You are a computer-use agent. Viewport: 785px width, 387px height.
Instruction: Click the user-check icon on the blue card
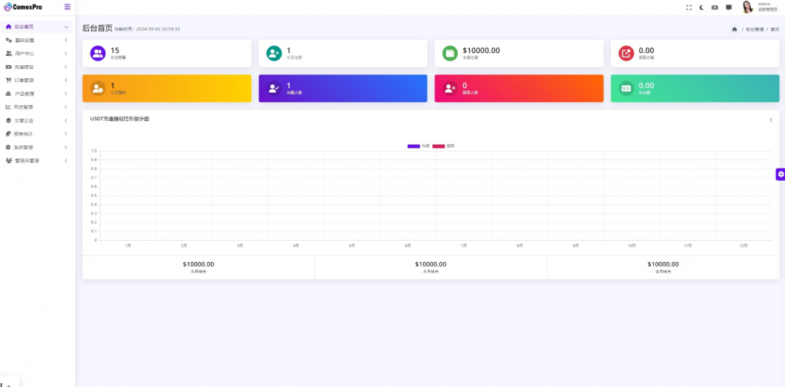tap(274, 88)
